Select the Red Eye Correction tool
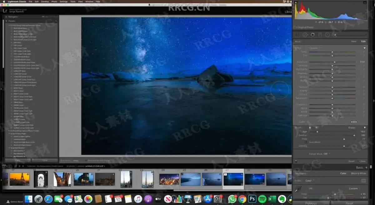The image size is (375, 205). click(312, 35)
